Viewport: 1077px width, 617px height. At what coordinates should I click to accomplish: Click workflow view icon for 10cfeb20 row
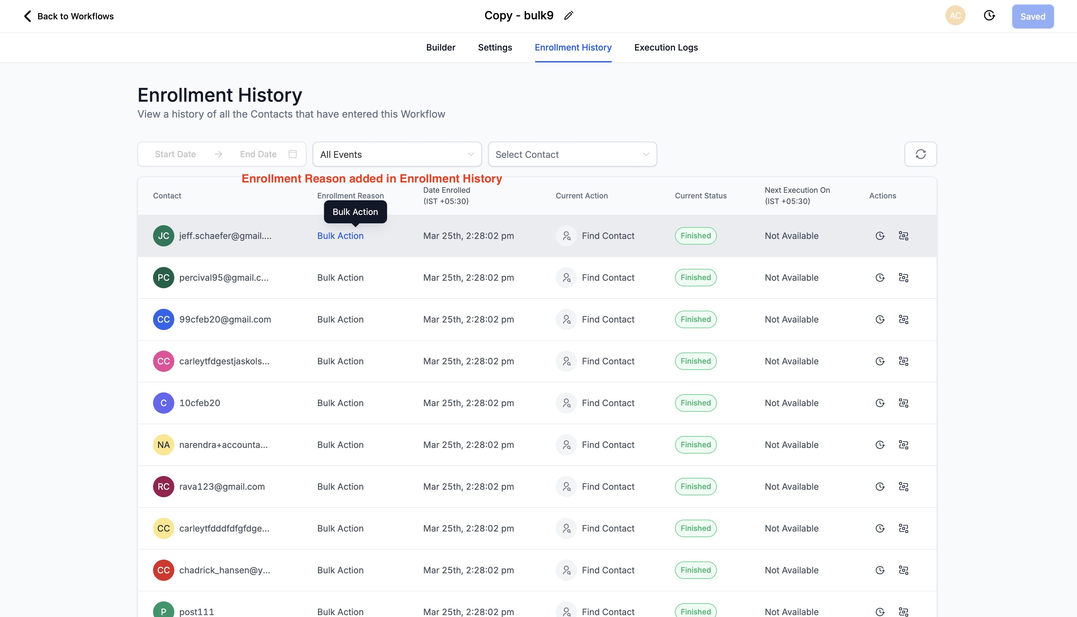point(903,403)
